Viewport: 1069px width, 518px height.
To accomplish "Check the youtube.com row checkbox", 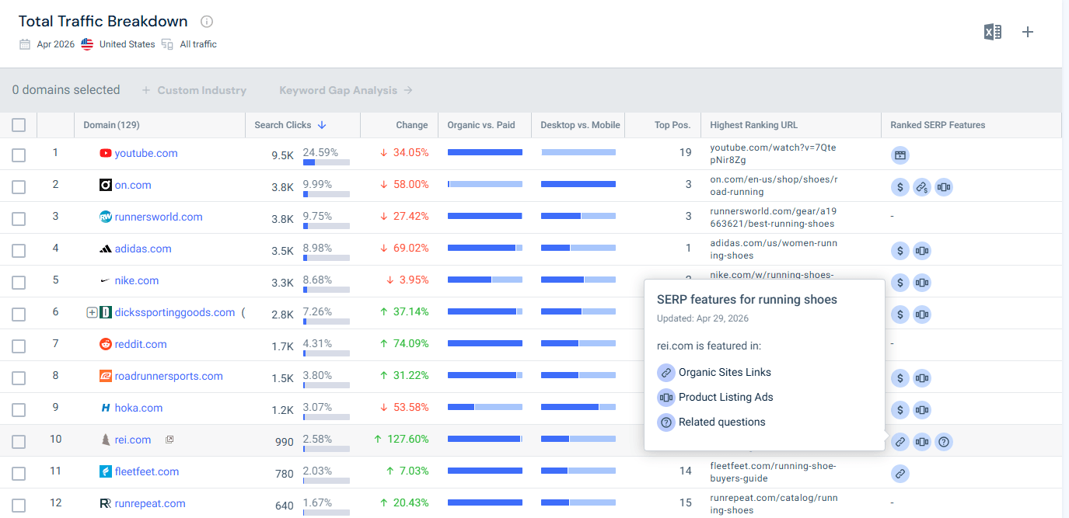I will [x=19, y=155].
